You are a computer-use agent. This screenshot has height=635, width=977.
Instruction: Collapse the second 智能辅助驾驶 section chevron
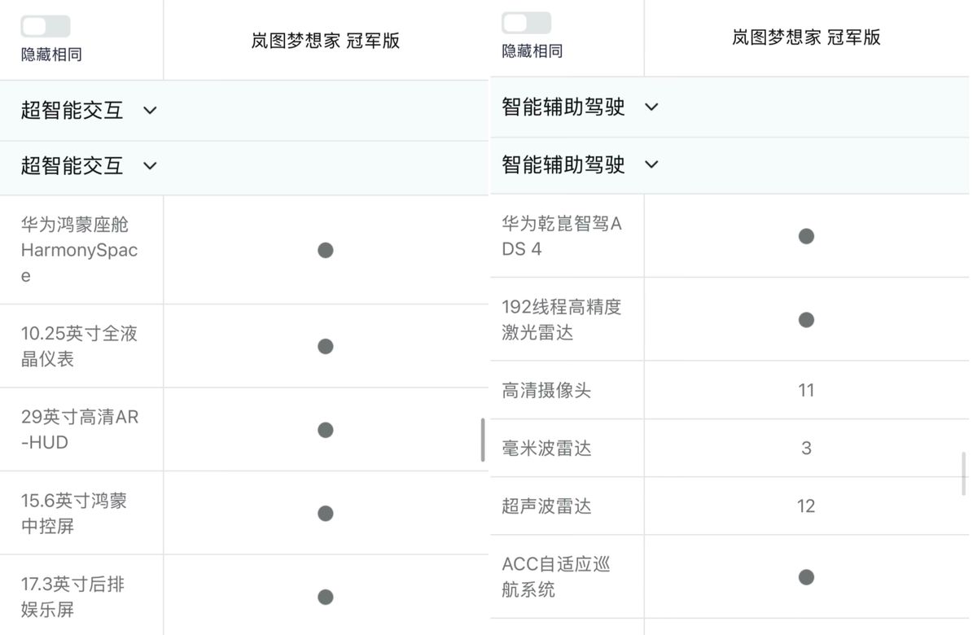point(651,164)
